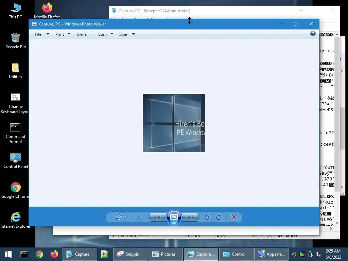Image resolution: width=348 pixels, height=261 pixels.
Task: Select Control Panel desktop icon
Action: [15, 161]
